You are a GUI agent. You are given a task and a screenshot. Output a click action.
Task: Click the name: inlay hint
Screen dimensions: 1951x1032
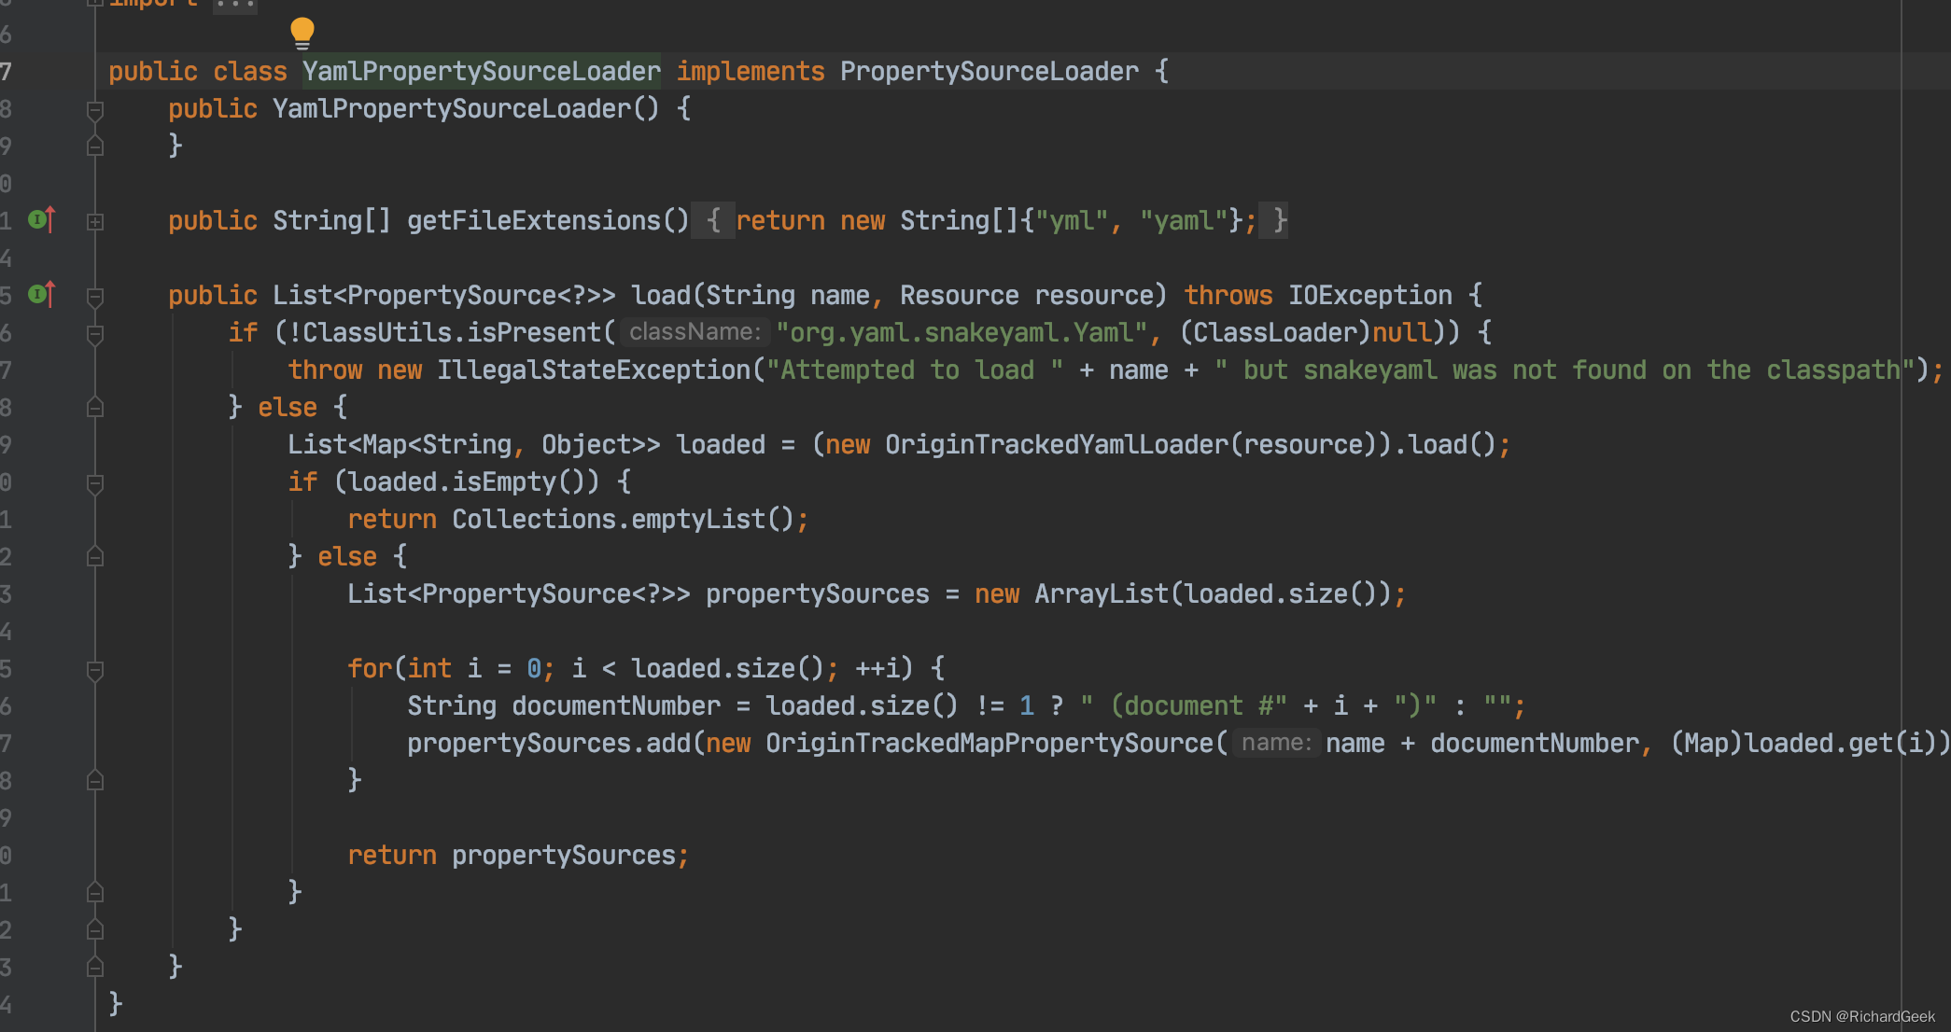coord(1275,743)
